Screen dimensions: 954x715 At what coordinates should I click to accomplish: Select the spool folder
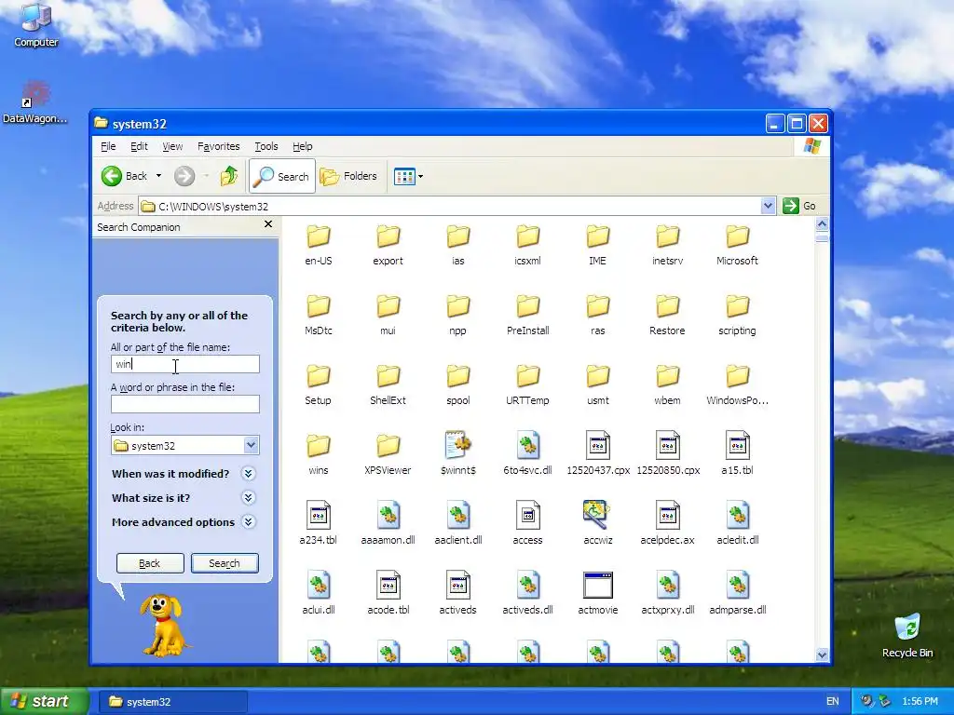click(458, 384)
